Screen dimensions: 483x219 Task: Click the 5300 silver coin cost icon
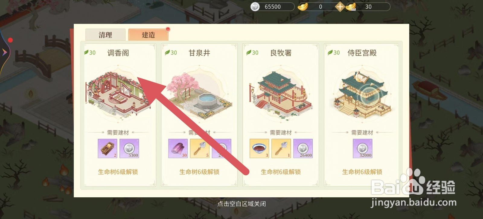(x=129, y=149)
